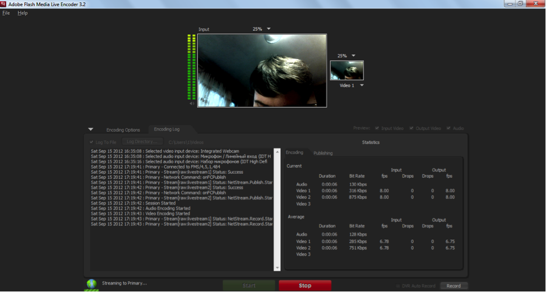
Task: Switch to the Publishing statistics tab
Action: (323, 153)
